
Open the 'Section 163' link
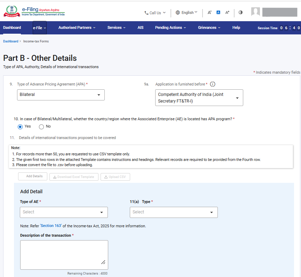click(51, 226)
